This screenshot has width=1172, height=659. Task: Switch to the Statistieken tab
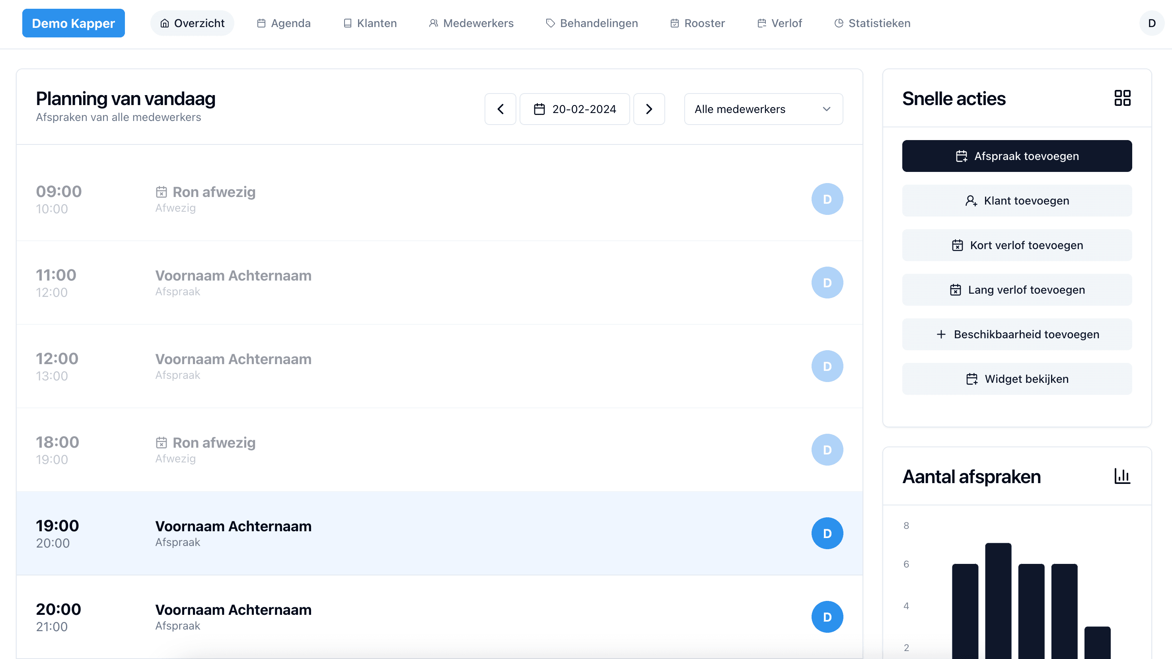click(872, 23)
